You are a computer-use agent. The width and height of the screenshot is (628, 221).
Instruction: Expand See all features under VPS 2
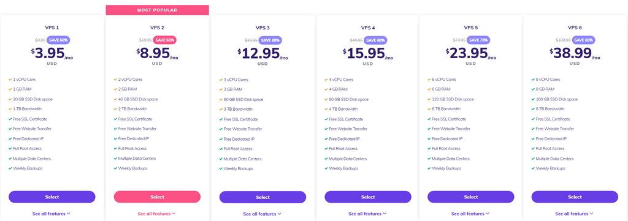coord(156,214)
